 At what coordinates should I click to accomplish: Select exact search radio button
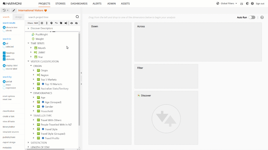coord(4,85)
